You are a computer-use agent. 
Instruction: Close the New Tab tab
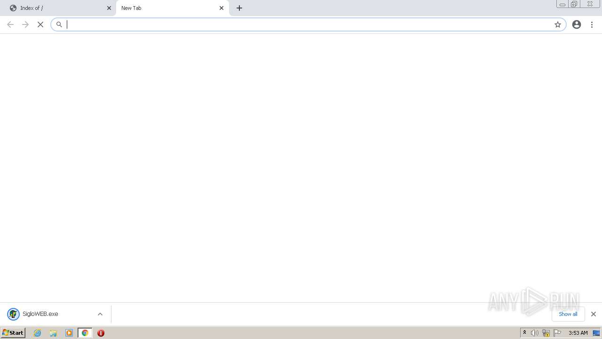point(222,8)
